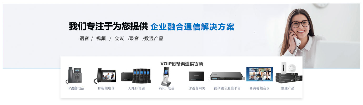Click the 语音 / 视频 / 会议 subtitle line
Screen dimensions: 363x105
122,39
